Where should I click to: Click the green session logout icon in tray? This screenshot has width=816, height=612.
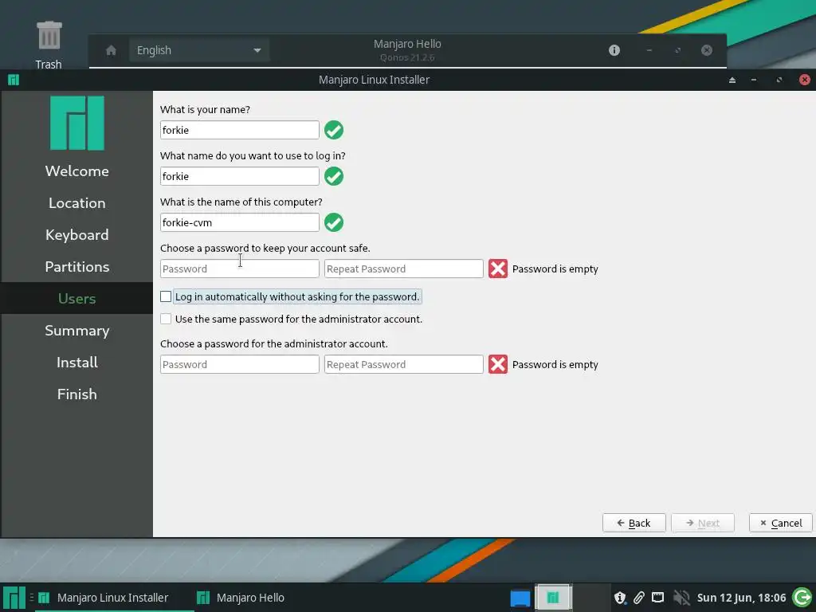[x=802, y=598]
